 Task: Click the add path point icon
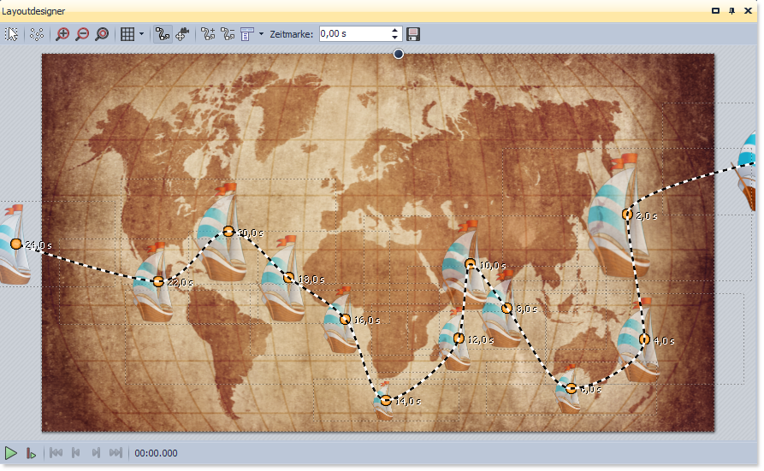pyautogui.click(x=208, y=34)
